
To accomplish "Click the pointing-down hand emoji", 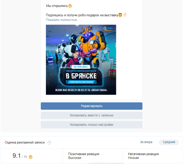I will [125, 15].
